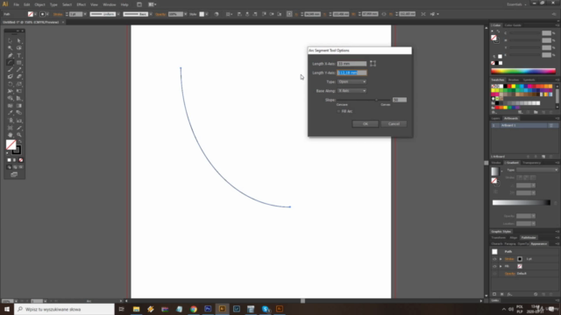Select the Type tool

pos(19,55)
